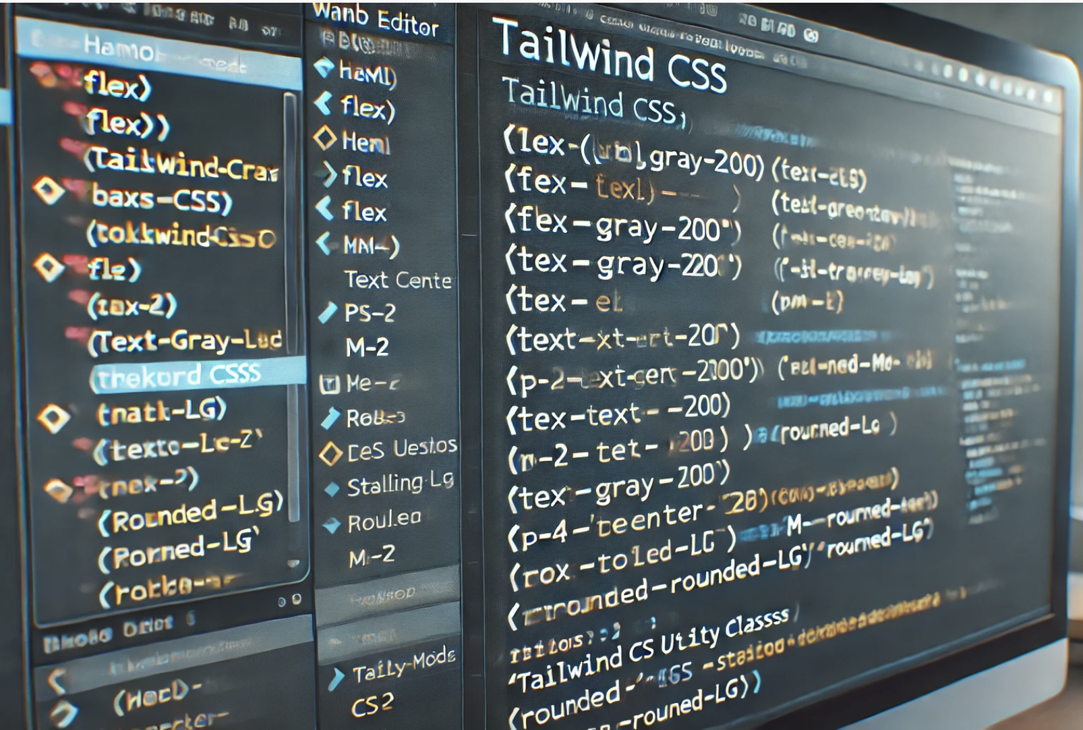Expand the Taily-Mode chevron arrow

335,679
